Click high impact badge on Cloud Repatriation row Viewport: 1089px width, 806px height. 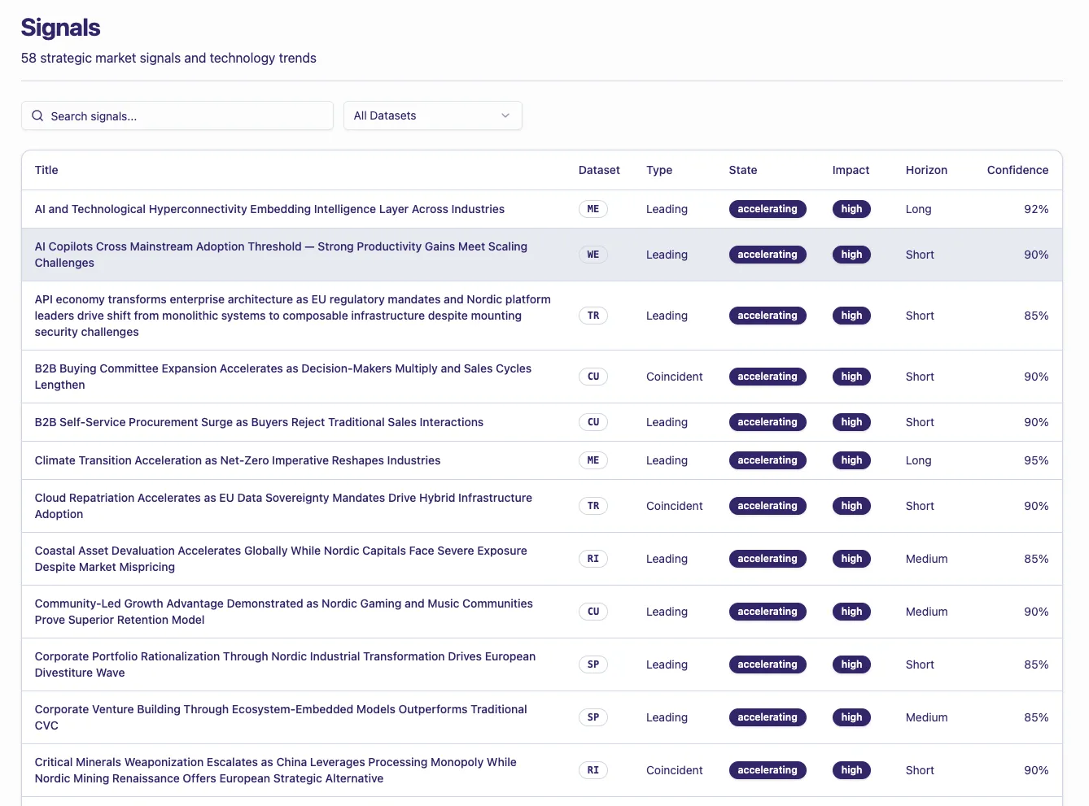click(x=851, y=506)
